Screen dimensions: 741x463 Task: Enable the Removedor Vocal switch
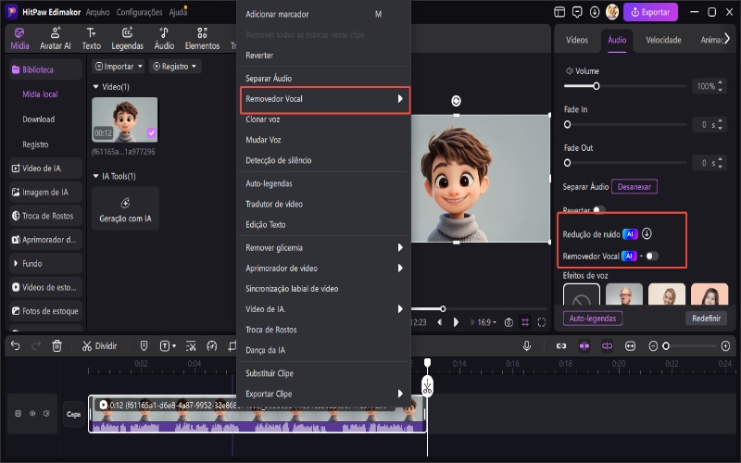pos(652,256)
